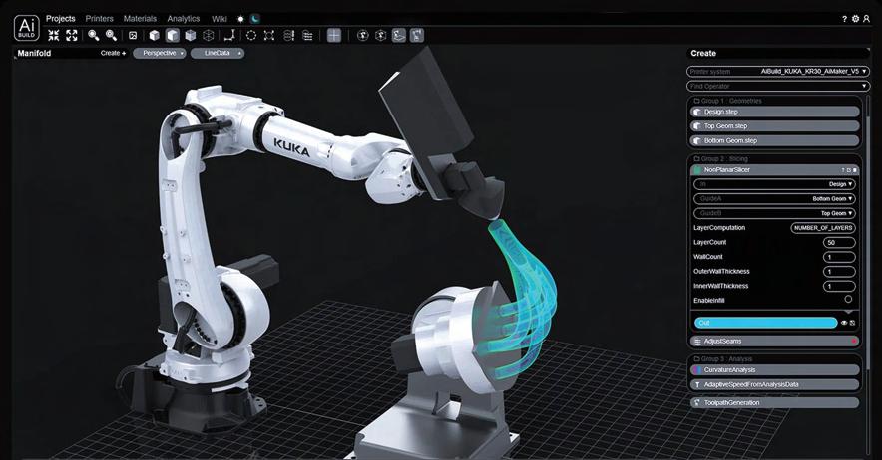Click the Create + button beside Manifold
The image size is (882, 460).
(113, 53)
